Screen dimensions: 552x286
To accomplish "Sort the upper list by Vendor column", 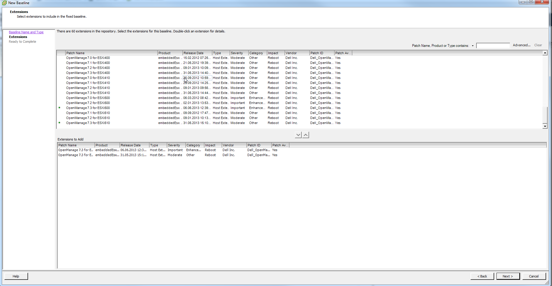I will point(297,53).
